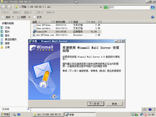Open the 查看(V) menu
Image resolution: width=156 pixels, height=117 pixels.
(28, 12)
